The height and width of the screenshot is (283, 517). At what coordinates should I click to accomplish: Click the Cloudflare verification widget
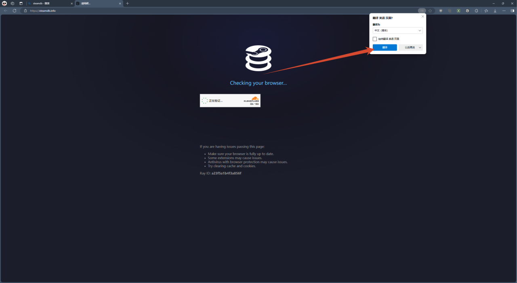point(230,101)
